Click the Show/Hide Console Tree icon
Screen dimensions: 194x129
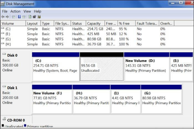tap(14, 17)
